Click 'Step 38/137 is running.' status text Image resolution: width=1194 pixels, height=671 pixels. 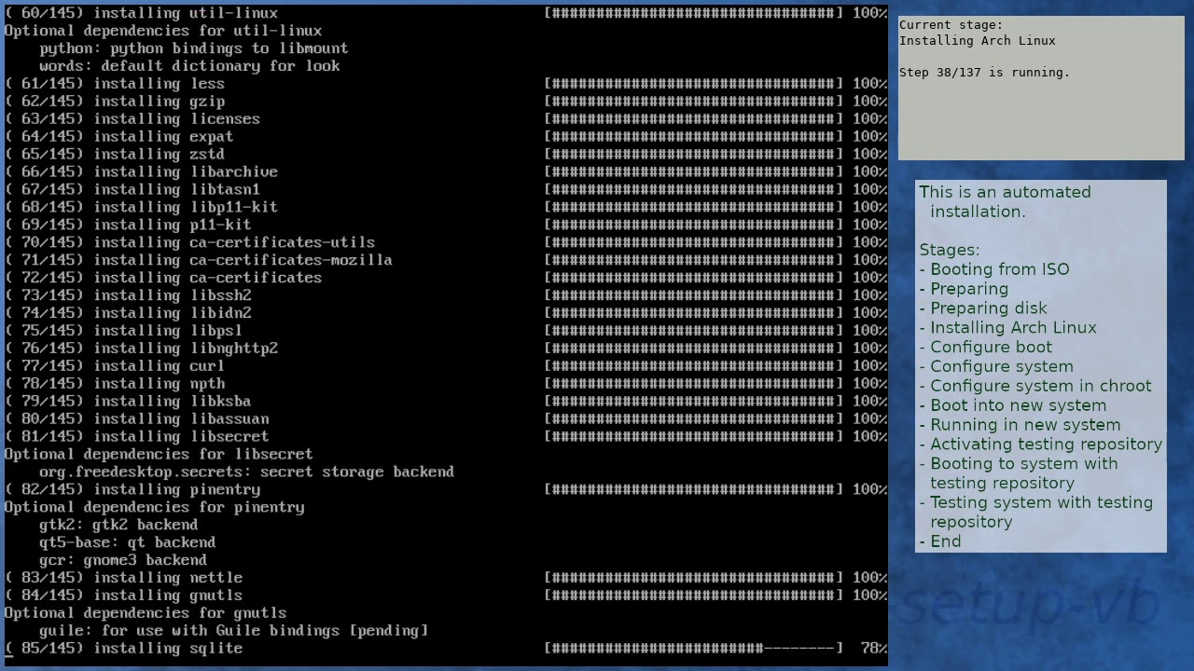point(984,72)
